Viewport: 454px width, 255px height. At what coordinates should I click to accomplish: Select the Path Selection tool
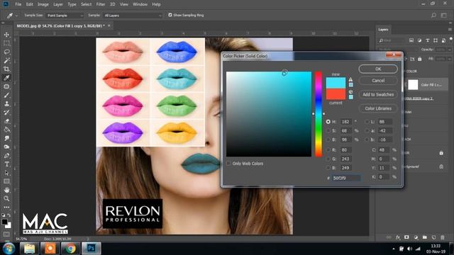tap(6, 173)
